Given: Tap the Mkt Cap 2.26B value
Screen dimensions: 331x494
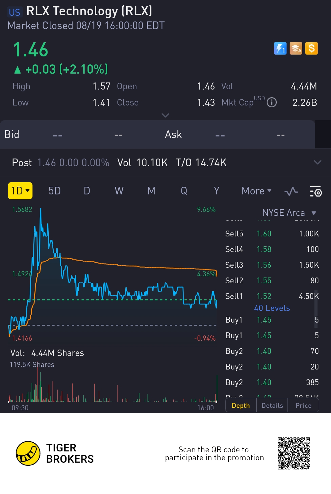Looking at the screenshot, I should pyautogui.click(x=305, y=102).
